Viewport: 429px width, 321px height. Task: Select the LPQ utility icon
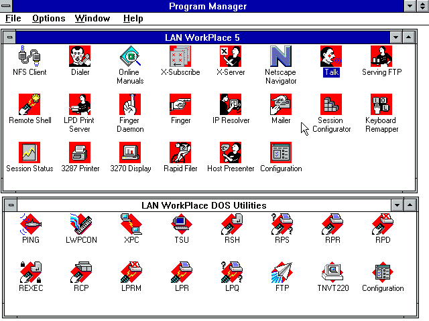pyautogui.click(x=232, y=272)
